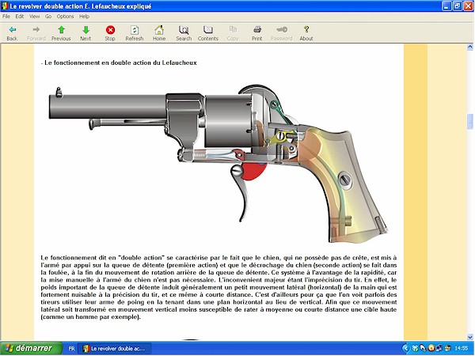Open the View menu
Viewport: 475px width, 356px height.
tap(35, 17)
